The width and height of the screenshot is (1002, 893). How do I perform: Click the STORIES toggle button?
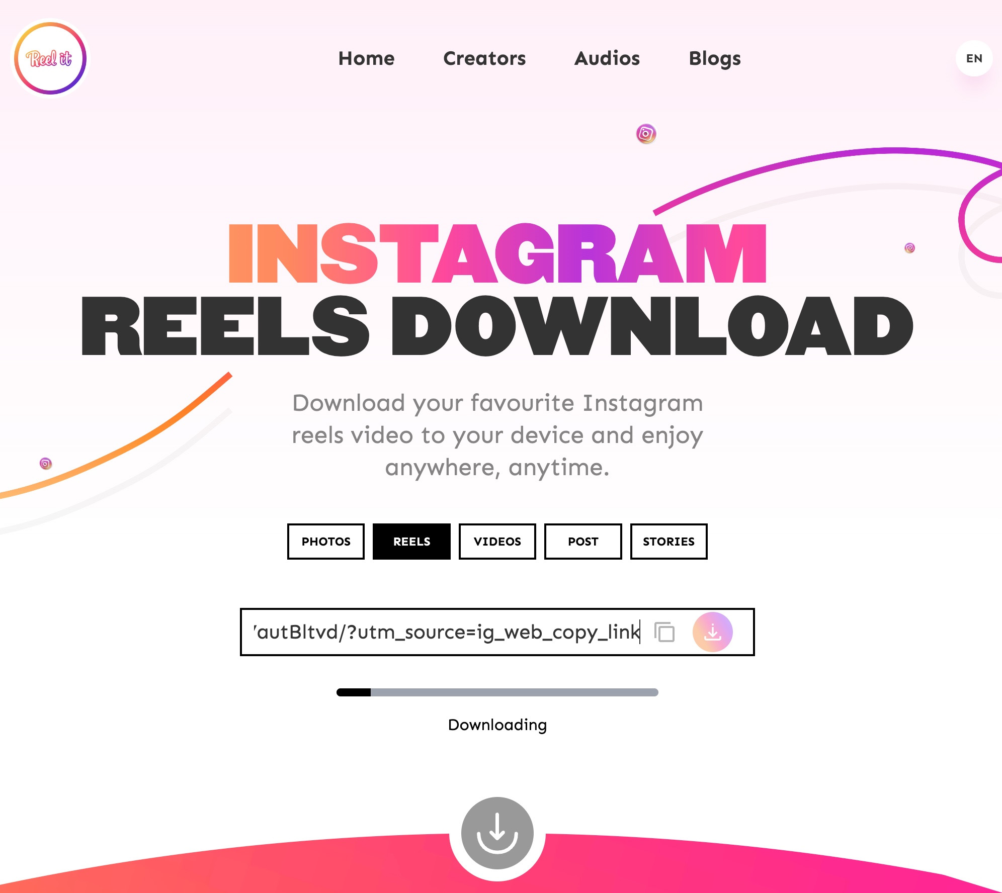pyautogui.click(x=669, y=542)
